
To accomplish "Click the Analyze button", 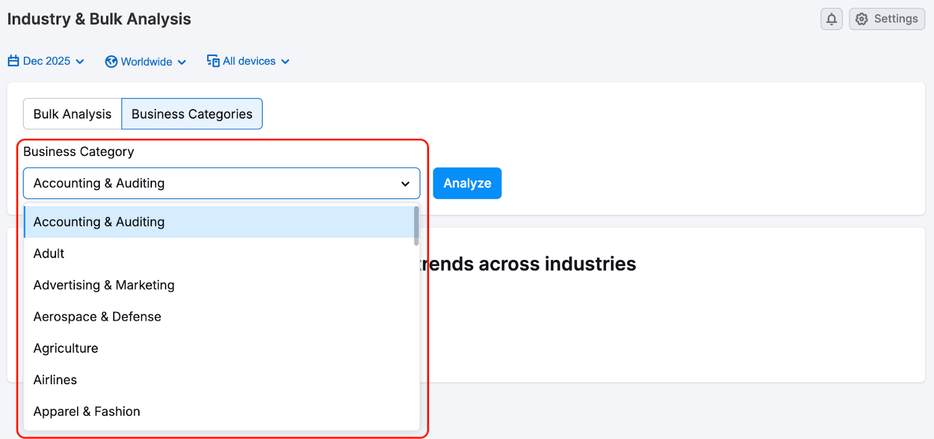I will [x=467, y=183].
